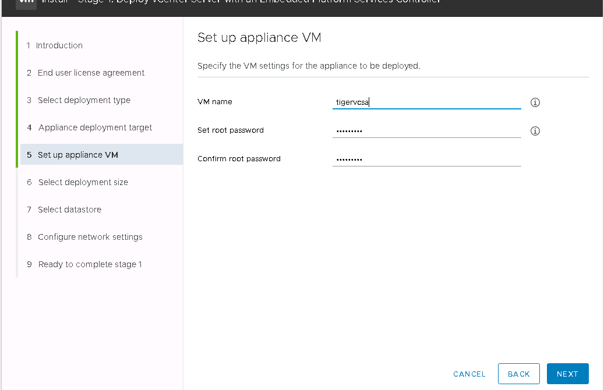604x390 pixels.
Task: Click the info icon beside VM name
Action: pyautogui.click(x=535, y=102)
